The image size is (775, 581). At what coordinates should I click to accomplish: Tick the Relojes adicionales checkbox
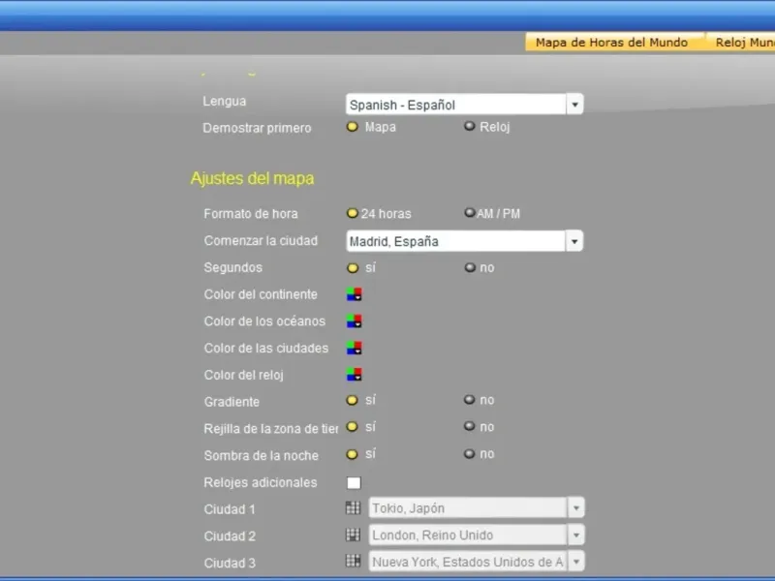[354, 482]
